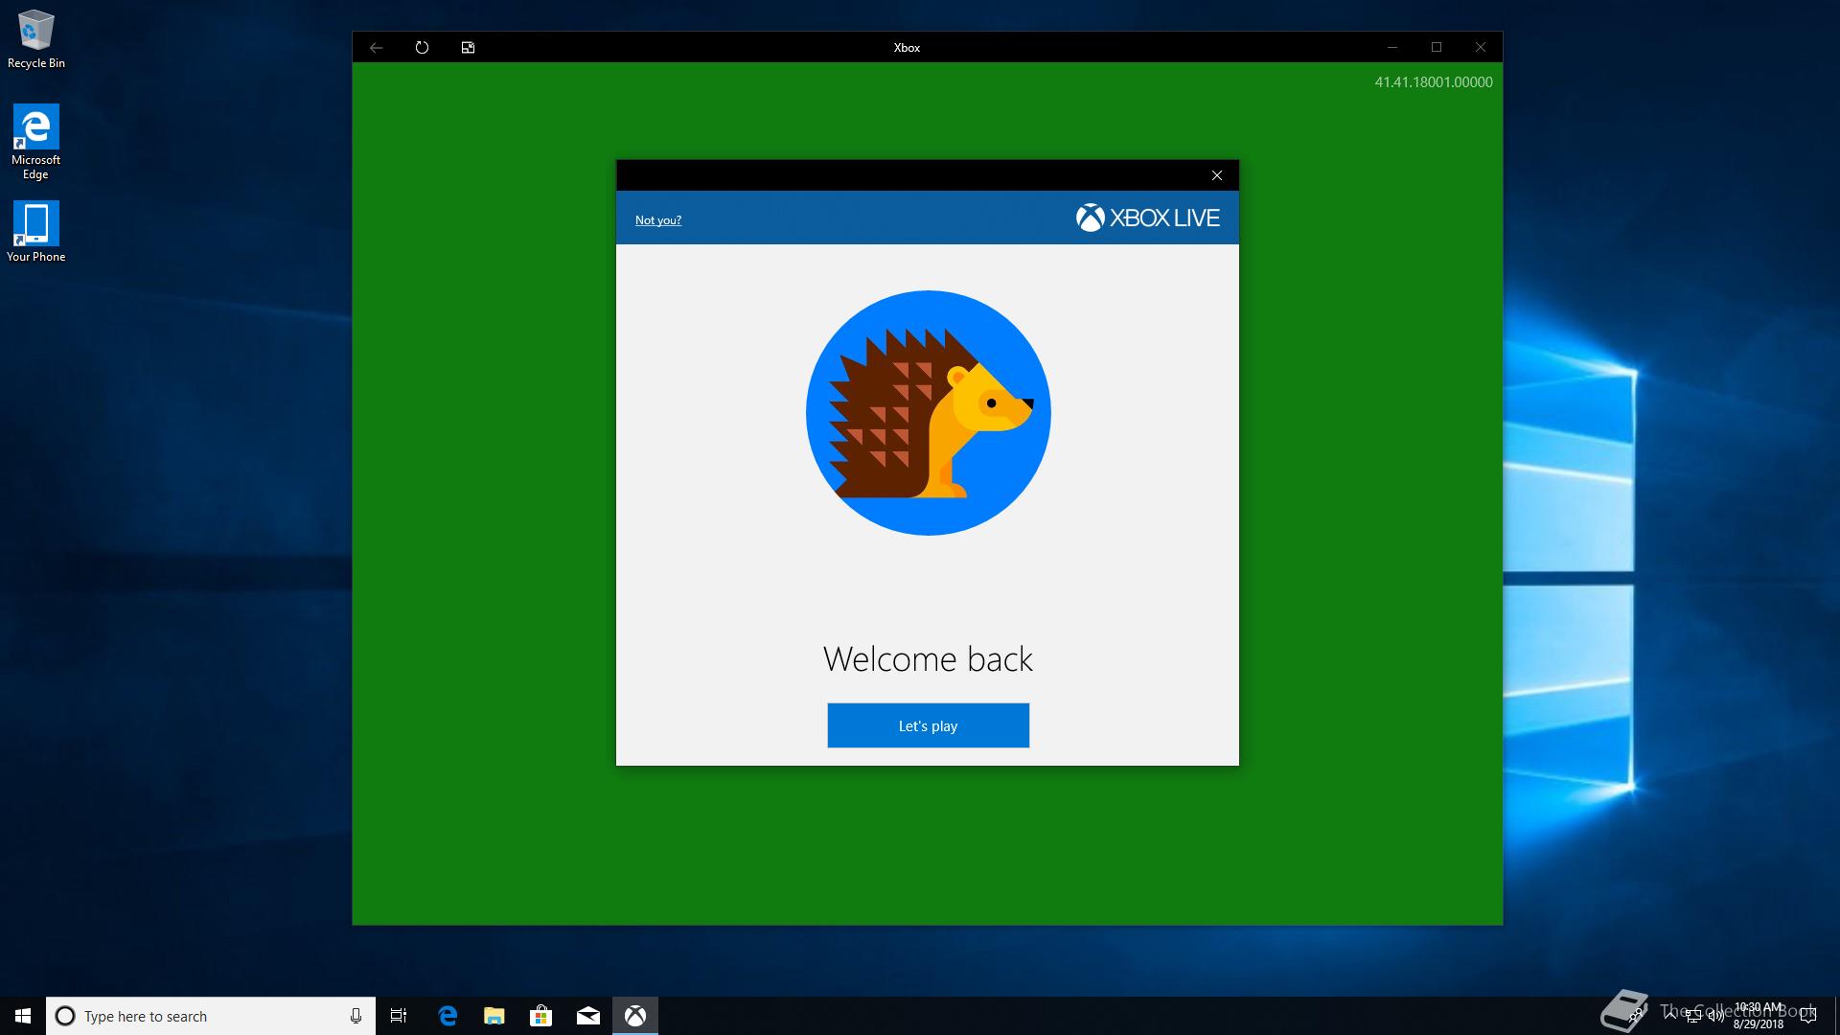Open the Windows Start menu
Viewport: 1840px width, 1035px height.
pyautogui.click(x=23, y=1016)
